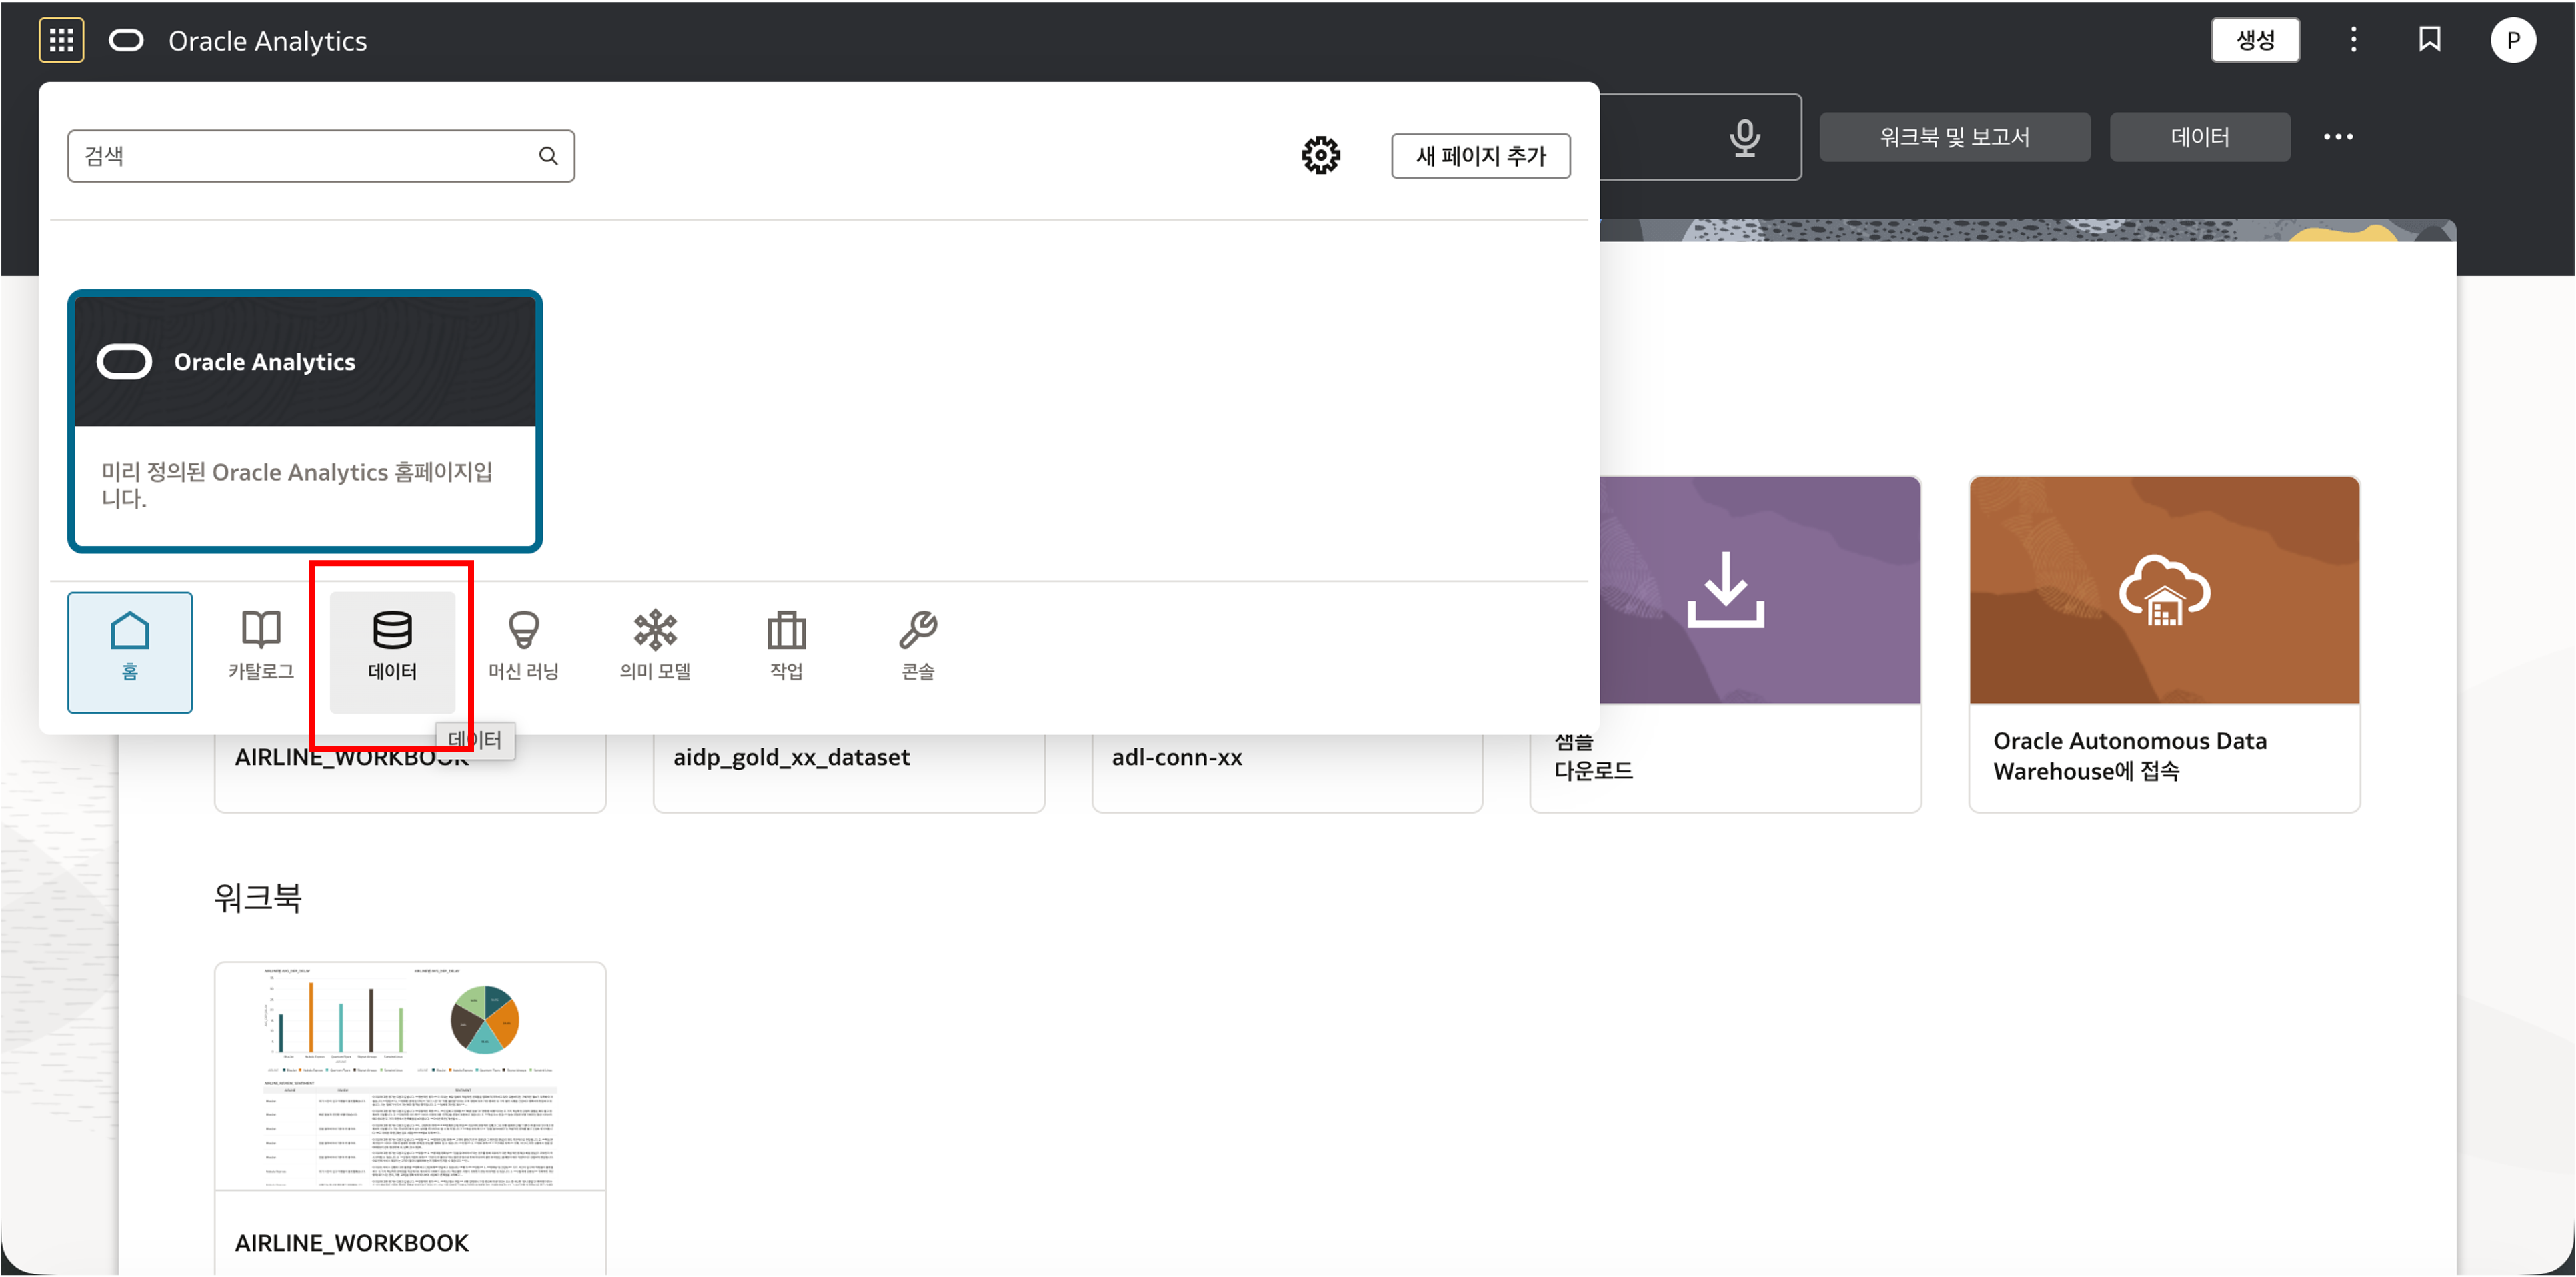Click the bookmark icon in header
The width and height of the screenshot is (2576, 1277).
2429,40
